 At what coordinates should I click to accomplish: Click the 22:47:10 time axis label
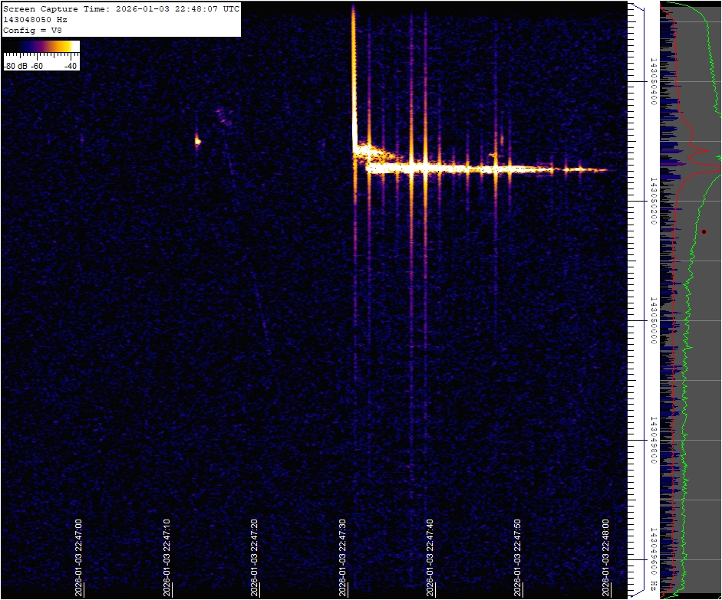(166, 557)
